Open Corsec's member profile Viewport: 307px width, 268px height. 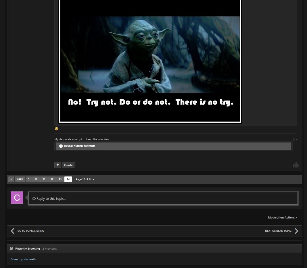15,259
